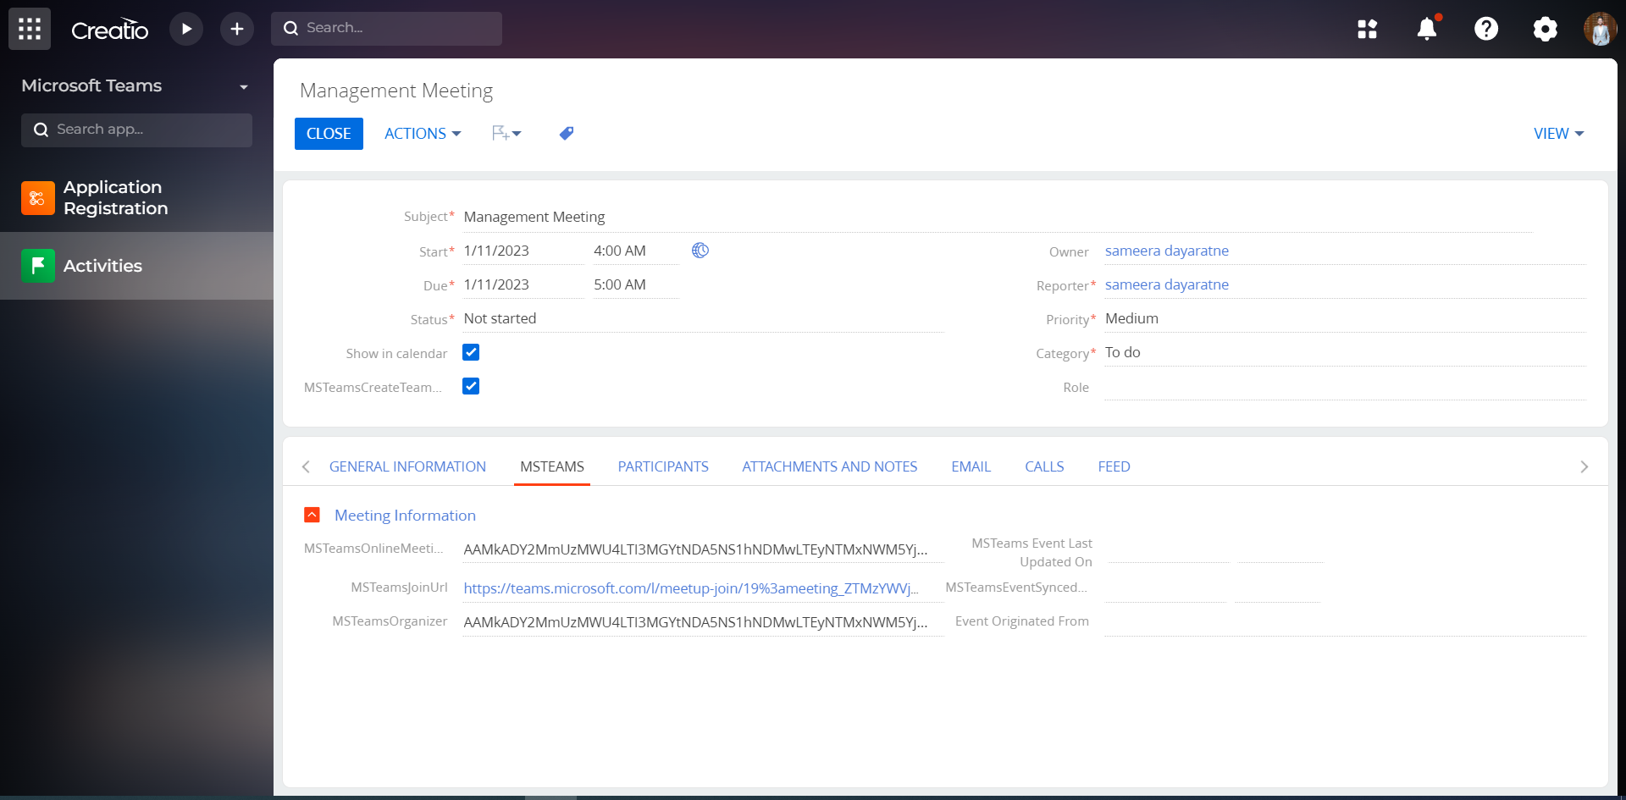The height and width of the screenshot is (800, 1626).
Task: Expand the VIEW dropdown
Action: (1557, 133)
